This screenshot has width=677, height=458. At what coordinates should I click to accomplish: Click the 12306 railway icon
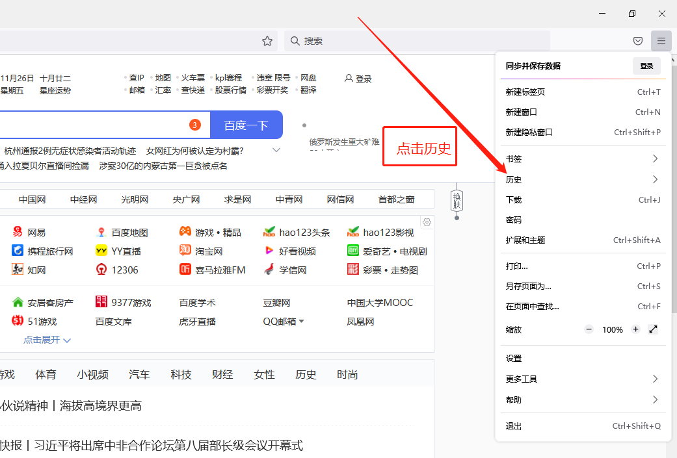point(101,270)
